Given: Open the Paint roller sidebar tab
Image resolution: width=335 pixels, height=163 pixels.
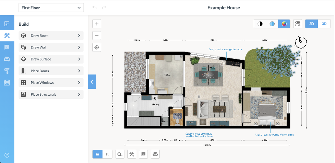Looking at the screenshot, I should pos(7,71).
